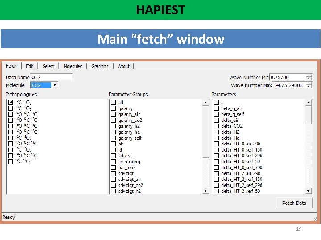Show the About tab
The height and width of the screenshot is (240, 321).
pyautogui.click(x=123, y=66)
